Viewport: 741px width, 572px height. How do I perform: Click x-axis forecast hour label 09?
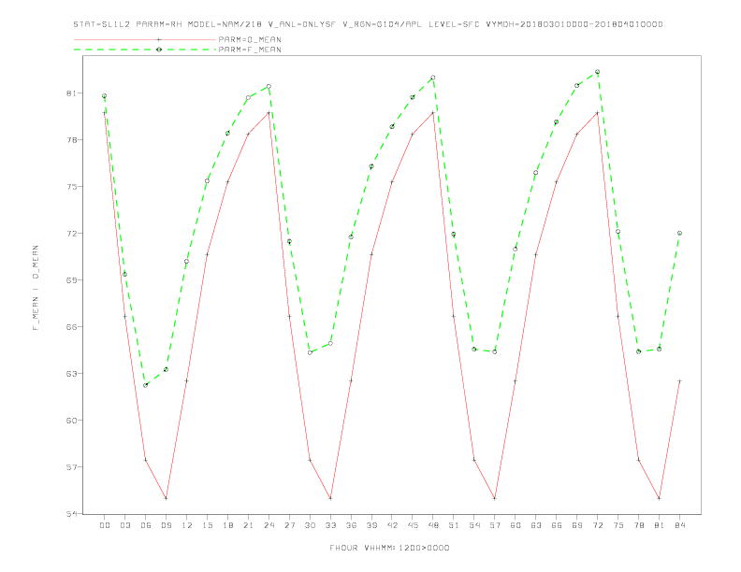(x=166, y=525)
